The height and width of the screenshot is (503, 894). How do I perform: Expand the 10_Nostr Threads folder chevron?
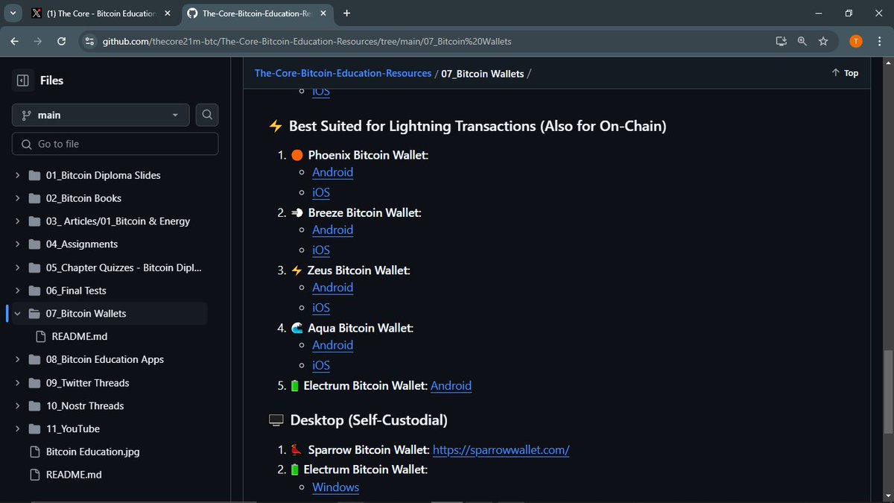click(x=16, y=406)
